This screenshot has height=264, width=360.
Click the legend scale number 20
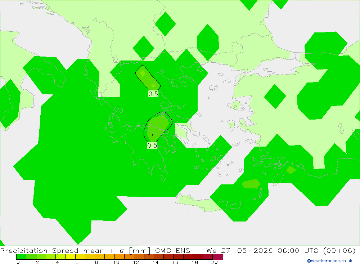pyautogui.click(x=214, y=262)
